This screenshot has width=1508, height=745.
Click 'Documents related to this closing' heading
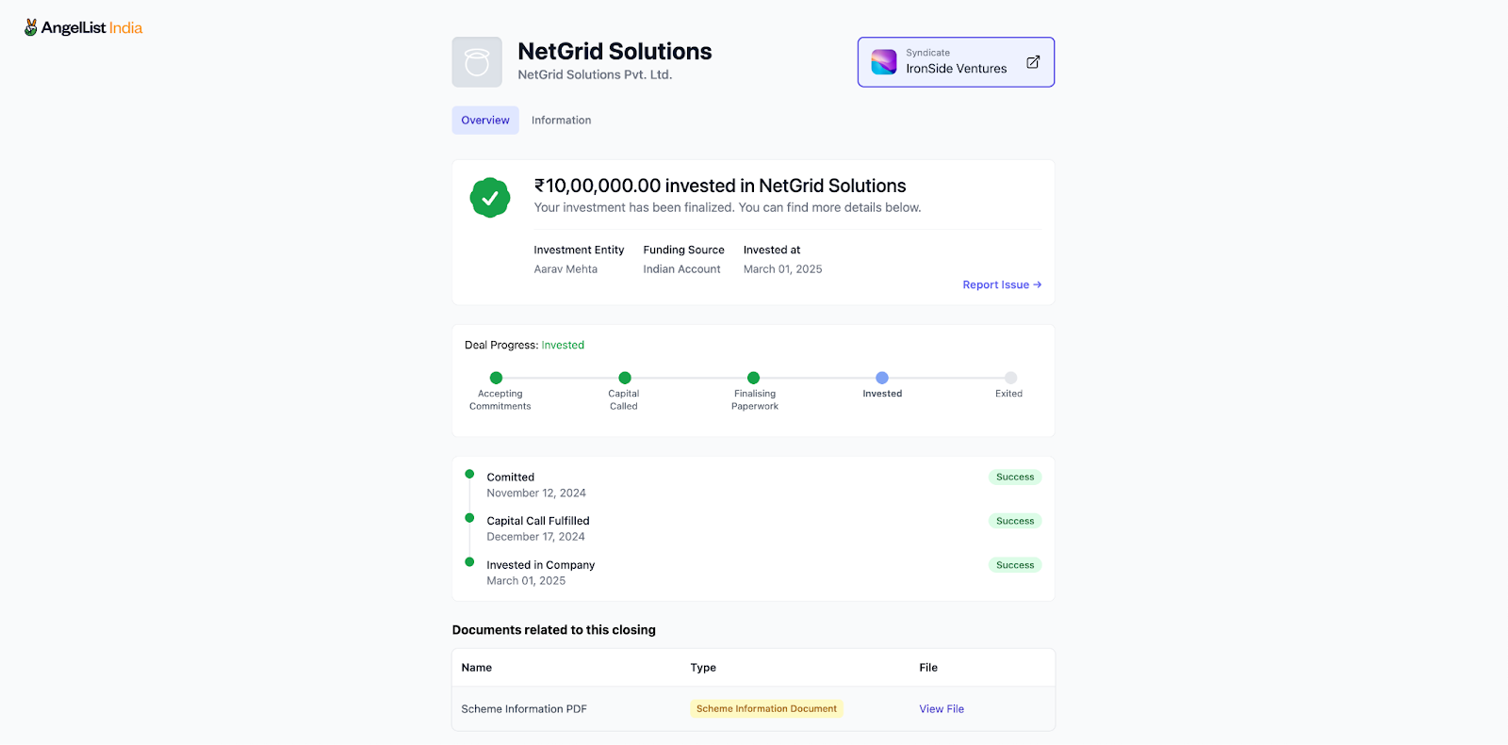(553, 630)
